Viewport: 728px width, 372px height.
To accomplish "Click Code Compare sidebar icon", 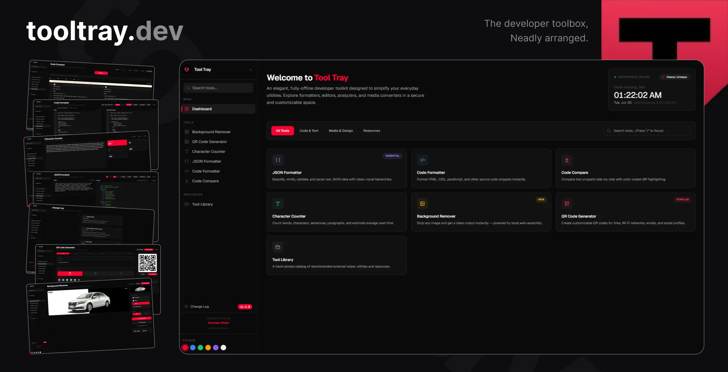I will pyautogui.click(x=187, y=181).
